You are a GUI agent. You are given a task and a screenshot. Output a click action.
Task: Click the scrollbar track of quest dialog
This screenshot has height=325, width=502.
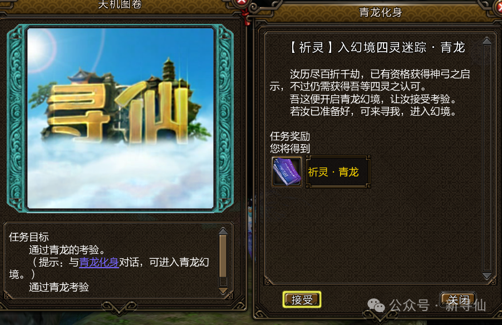tap(487, 158)
